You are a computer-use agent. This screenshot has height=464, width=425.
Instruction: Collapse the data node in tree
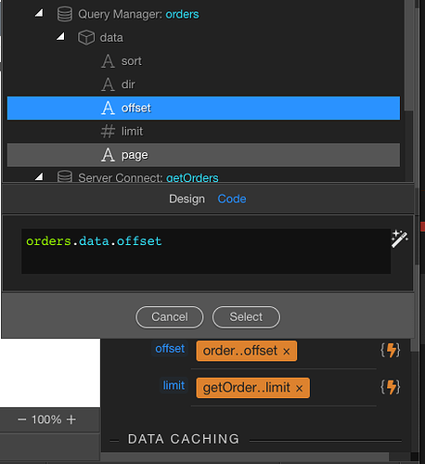tap(60, 36)
